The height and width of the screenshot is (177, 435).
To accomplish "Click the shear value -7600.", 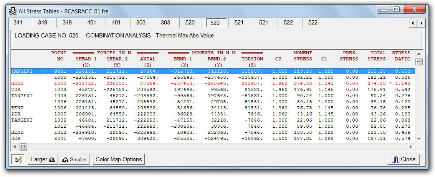I will click(88, 138).
